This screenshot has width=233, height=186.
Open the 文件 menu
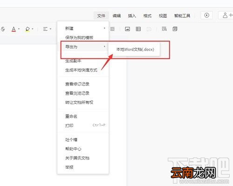point(101,15)
